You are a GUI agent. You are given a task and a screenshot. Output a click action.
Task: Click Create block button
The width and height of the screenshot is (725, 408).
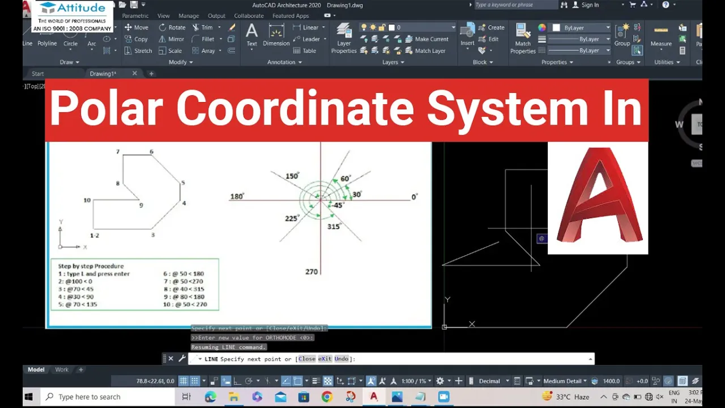[491, 27]
